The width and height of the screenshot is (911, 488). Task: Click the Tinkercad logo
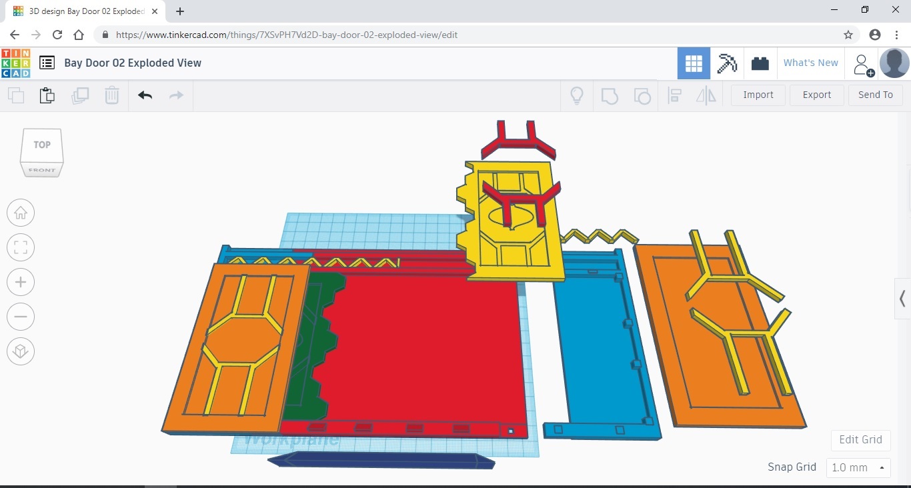pyautogui.click(x=16, y=63)
